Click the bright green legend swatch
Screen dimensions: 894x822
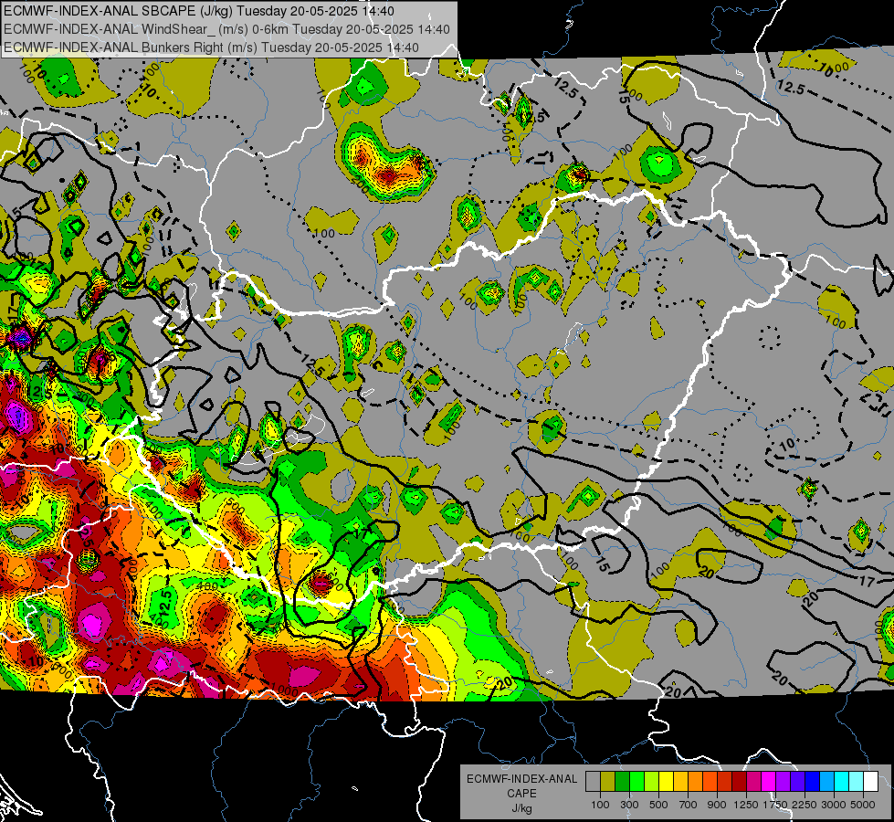point(636,781)
